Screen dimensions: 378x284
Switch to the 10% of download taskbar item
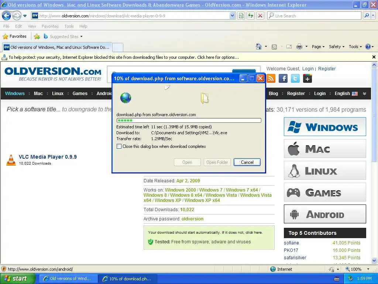127,279
